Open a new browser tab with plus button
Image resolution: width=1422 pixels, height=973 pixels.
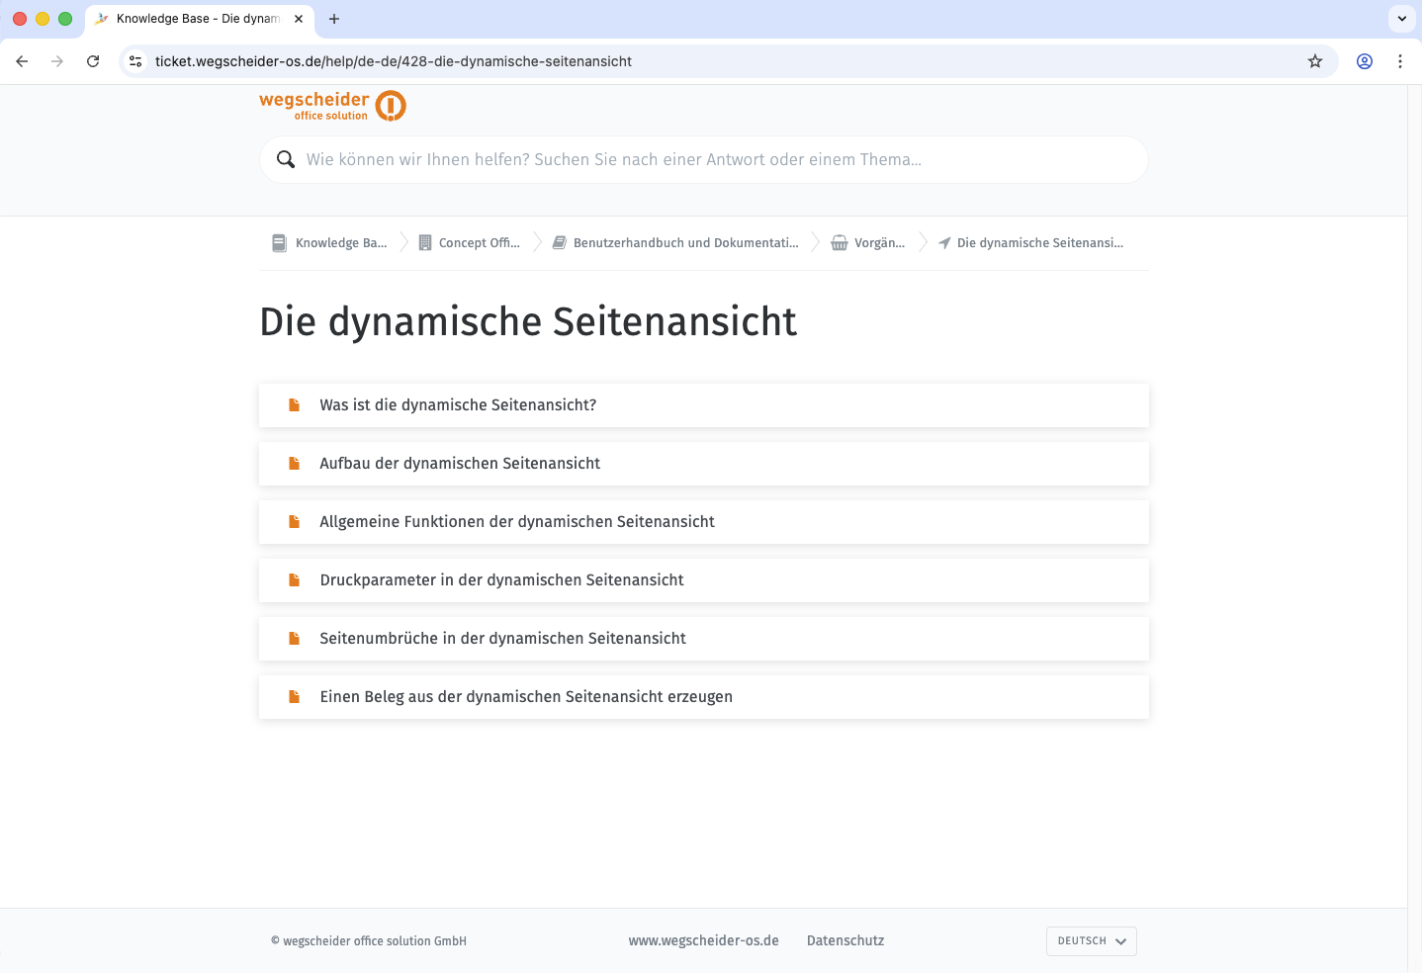click(334, 19)
